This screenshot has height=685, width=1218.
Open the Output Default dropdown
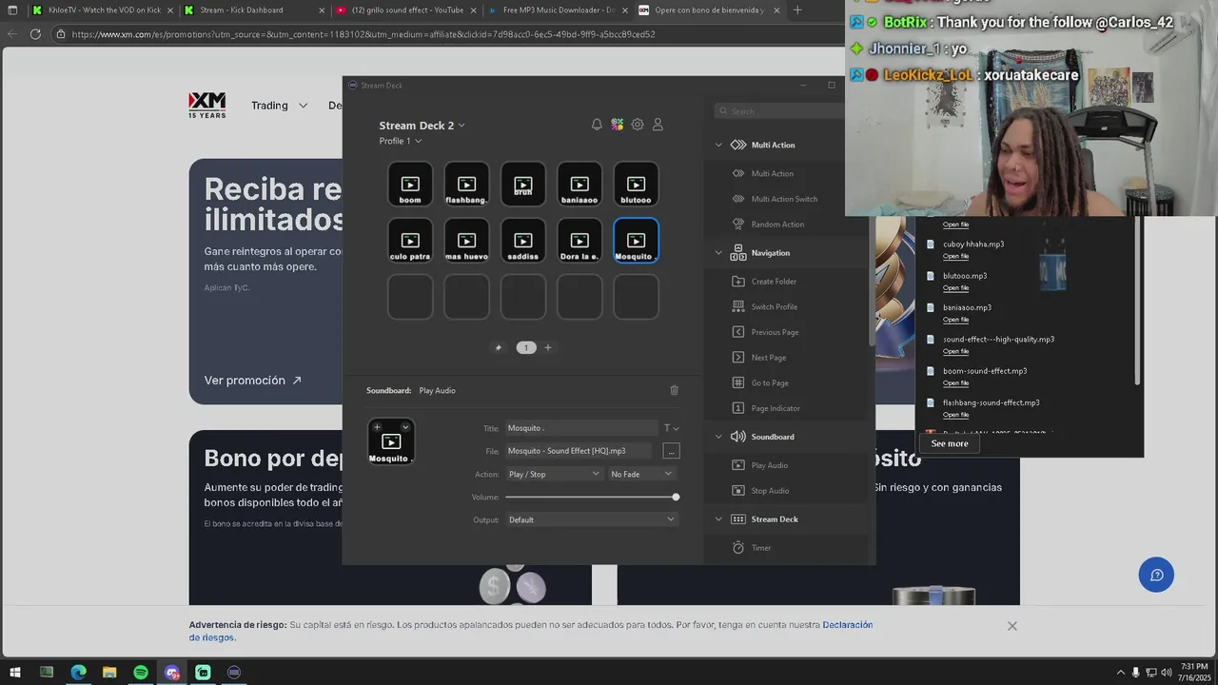pos(591,519)
